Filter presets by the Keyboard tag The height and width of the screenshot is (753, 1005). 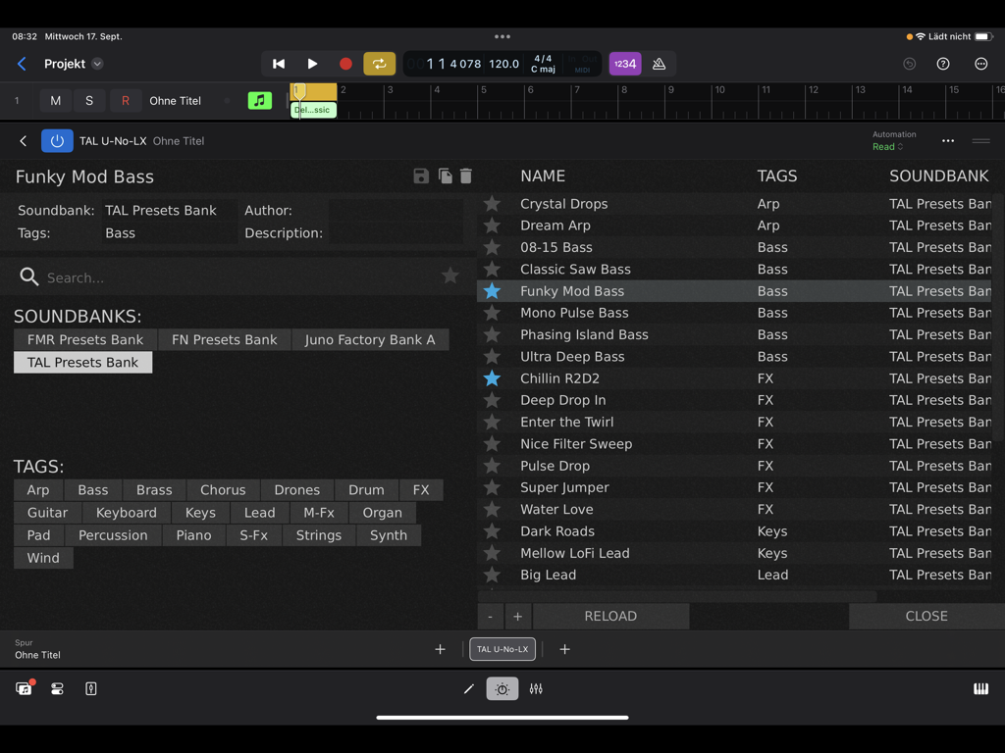[x=126, y=512]
